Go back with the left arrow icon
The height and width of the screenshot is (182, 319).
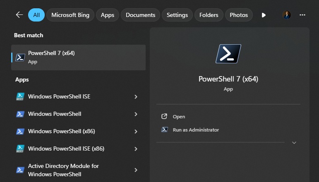tap(19, 15)
